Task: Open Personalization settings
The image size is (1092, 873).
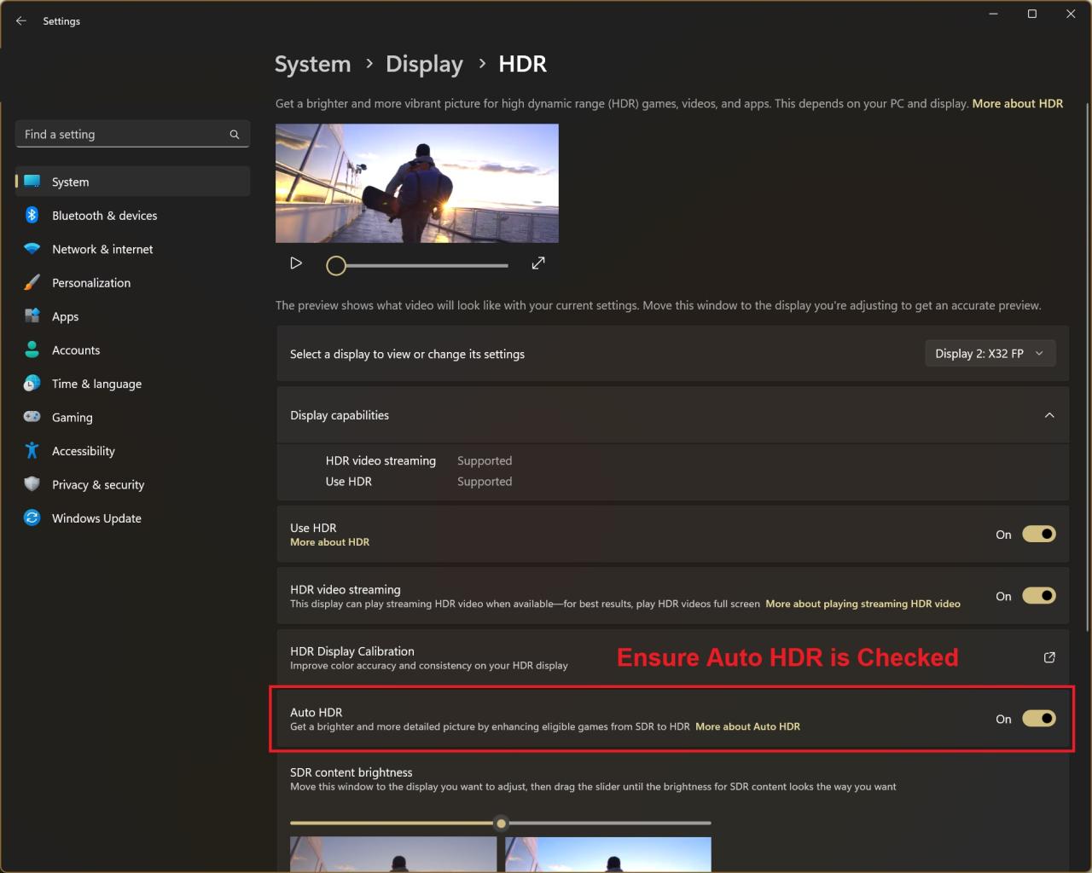Action: pyautogui.click(x=91, y=283)
